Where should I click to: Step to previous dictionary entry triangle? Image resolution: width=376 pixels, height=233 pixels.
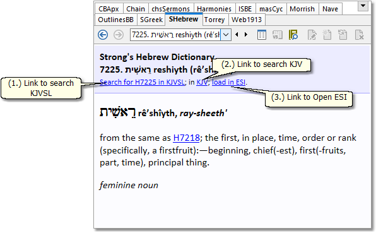pyautogui.click(x=237, y=35)
